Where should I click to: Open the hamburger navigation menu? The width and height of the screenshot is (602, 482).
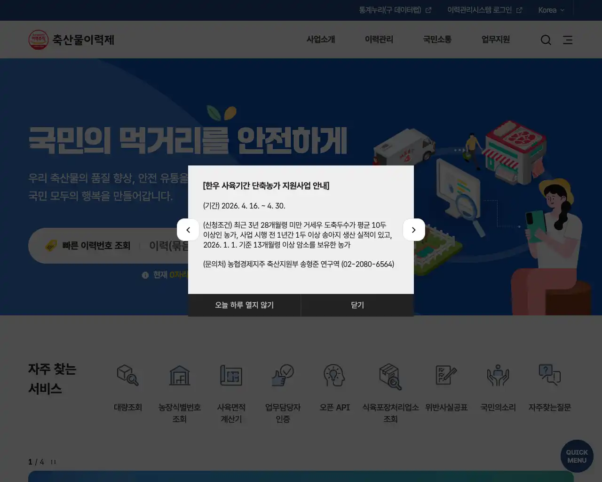tap(568, 40)
